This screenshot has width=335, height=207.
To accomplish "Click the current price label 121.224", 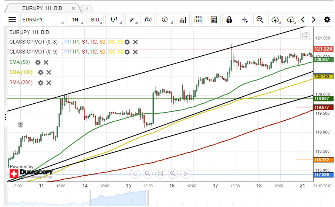I will coord(323,49).
